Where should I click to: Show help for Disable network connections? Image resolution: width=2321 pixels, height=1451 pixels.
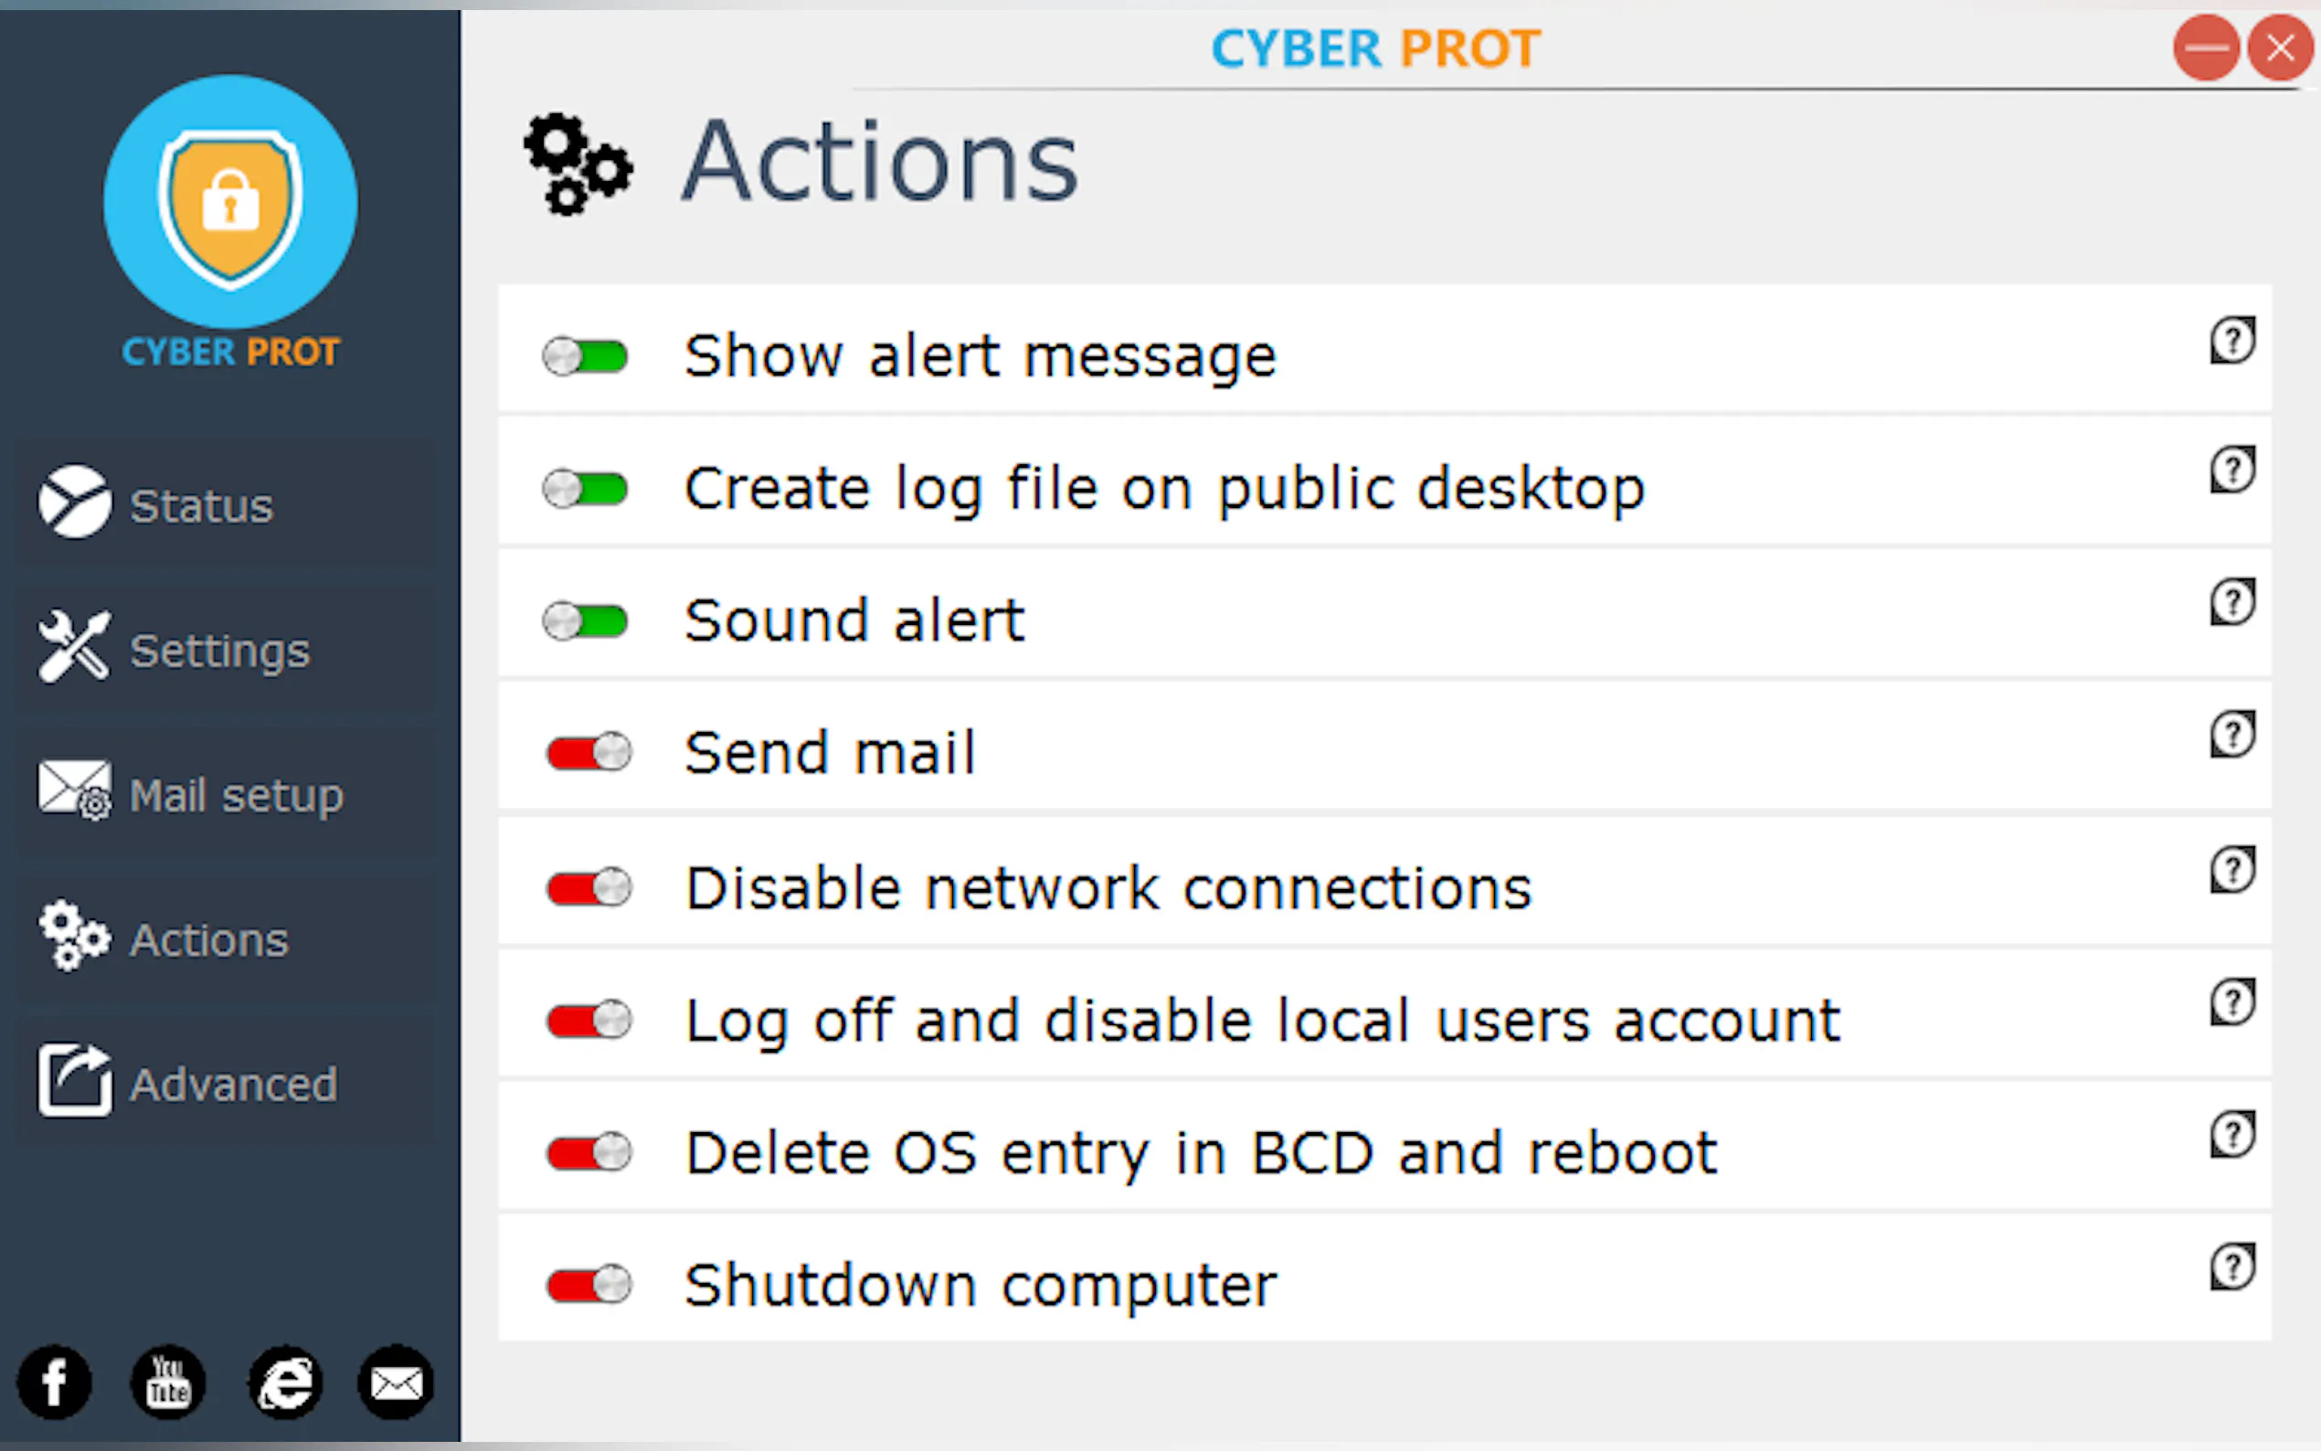click(x=2231, y=871)
